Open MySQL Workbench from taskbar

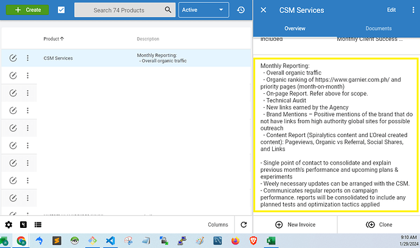(x=217, y=241)
